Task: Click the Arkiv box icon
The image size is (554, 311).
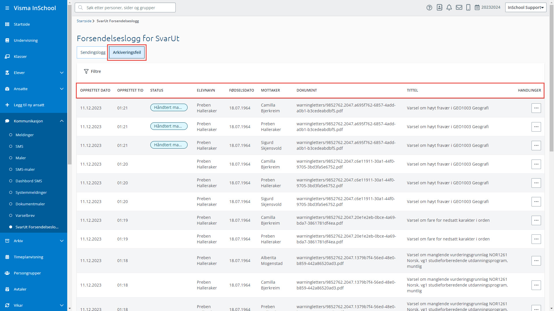Action: [7, 241]
